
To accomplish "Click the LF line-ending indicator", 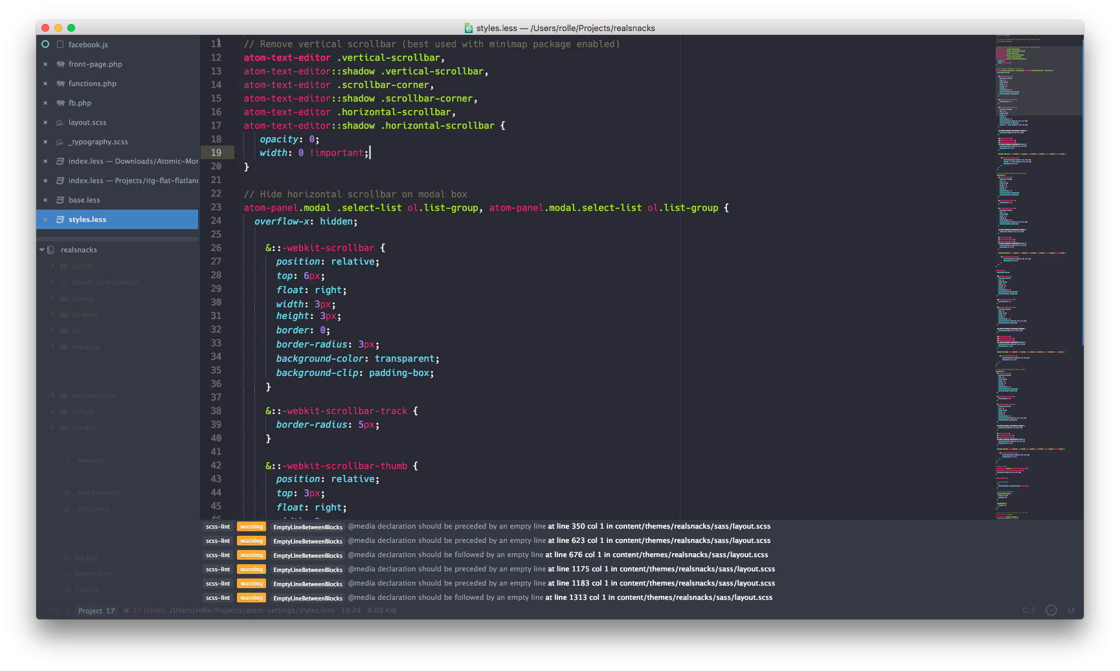I will (1072, 610).
